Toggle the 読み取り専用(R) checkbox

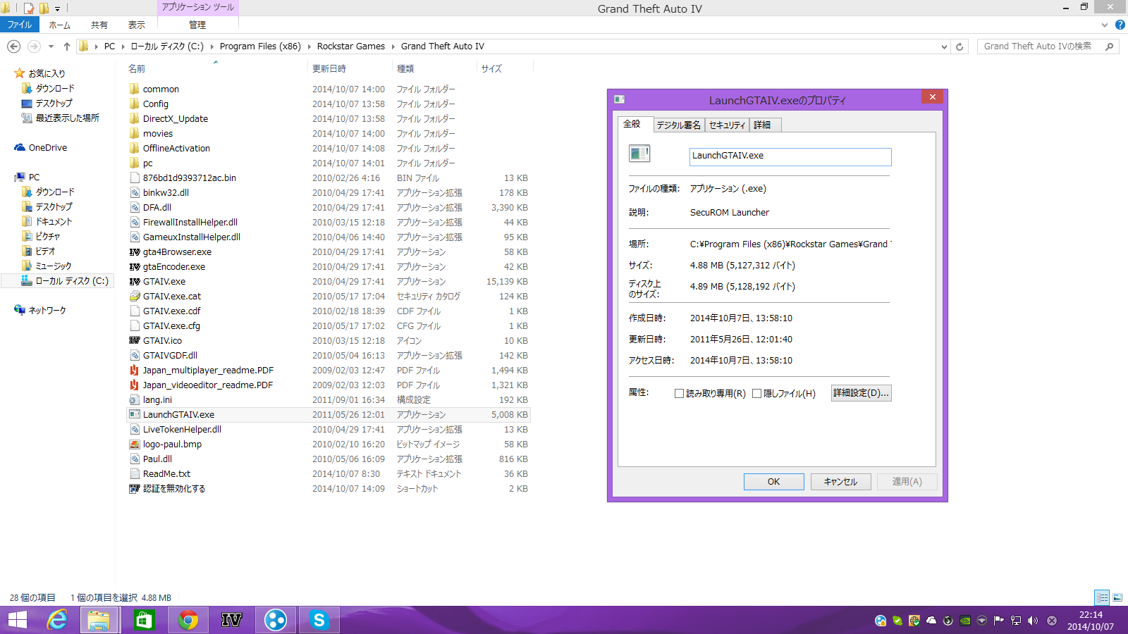[679, 394]
